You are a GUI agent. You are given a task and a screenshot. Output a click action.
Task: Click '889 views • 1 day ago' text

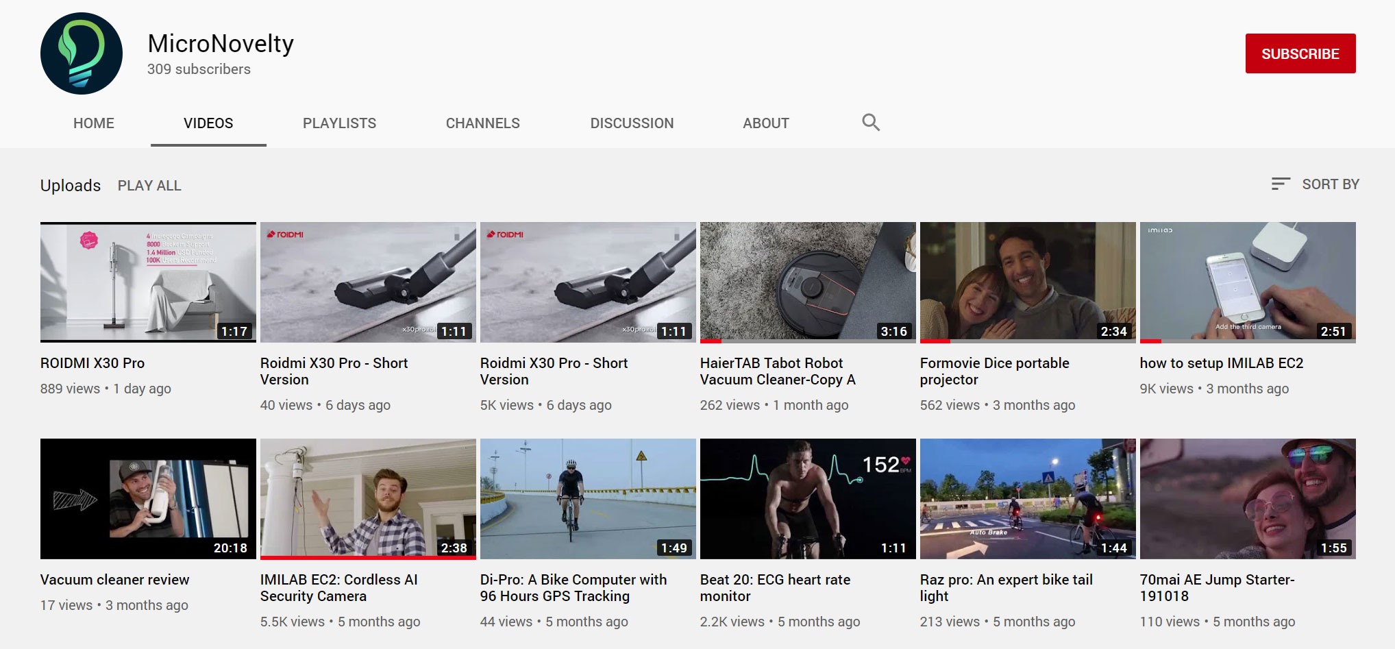click(106, 389)
